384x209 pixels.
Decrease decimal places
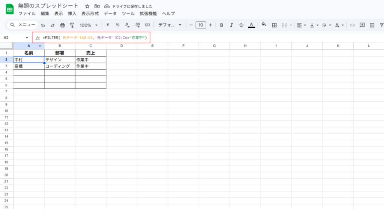tap(127, 25)
